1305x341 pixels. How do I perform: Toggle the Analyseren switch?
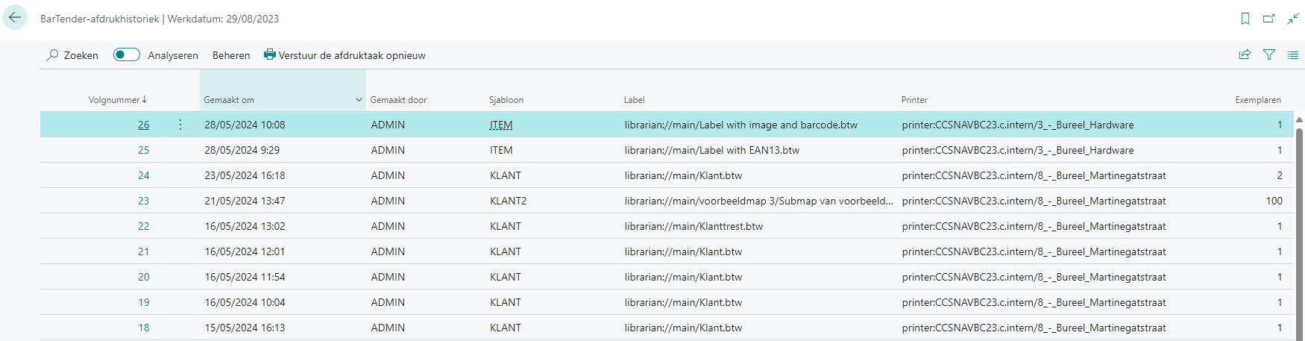(x=126, y=54)
